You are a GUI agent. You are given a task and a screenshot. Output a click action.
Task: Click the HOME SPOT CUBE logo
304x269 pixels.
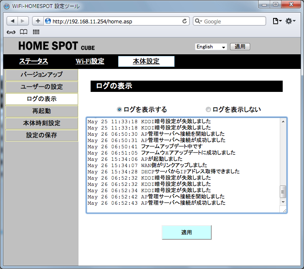(57, 46)
